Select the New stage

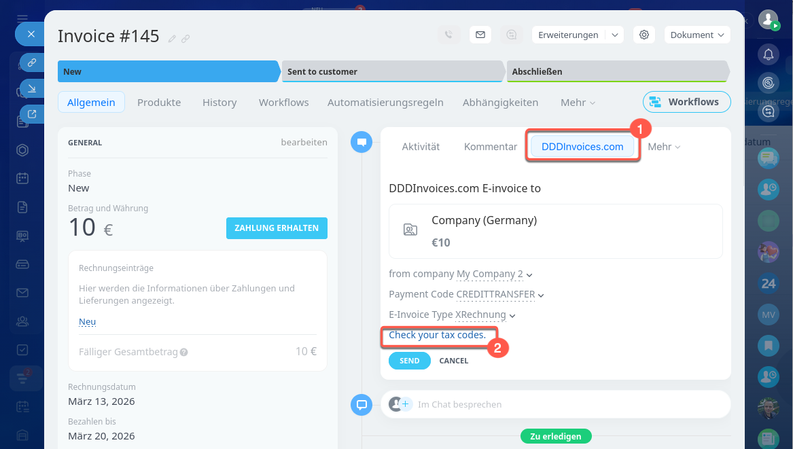tap(169, 71)
